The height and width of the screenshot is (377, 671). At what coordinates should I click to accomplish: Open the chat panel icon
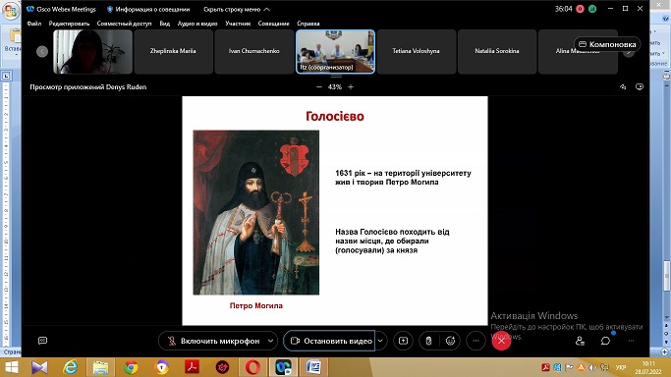coord(605,341)
